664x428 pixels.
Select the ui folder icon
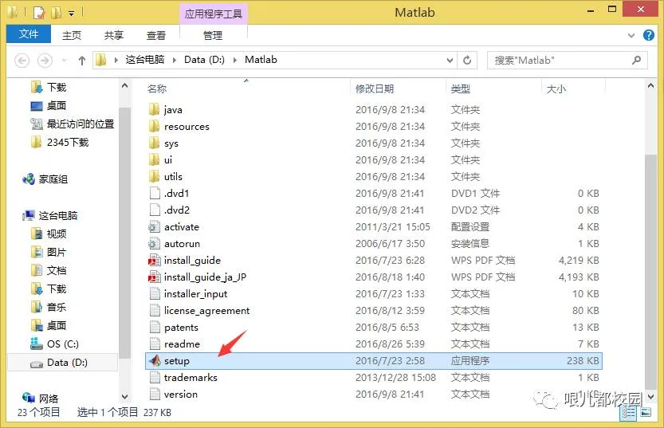coord(155,159)
